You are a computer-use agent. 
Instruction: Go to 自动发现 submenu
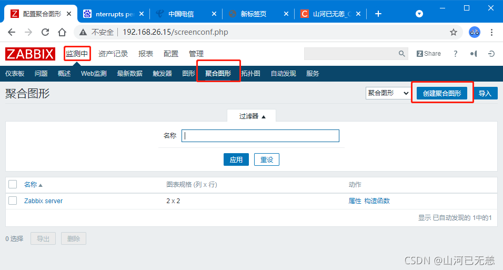(283, 74)
